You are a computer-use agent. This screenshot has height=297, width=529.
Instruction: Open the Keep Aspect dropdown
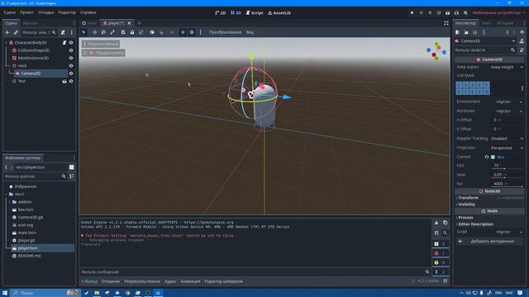[x=507, y=67]
